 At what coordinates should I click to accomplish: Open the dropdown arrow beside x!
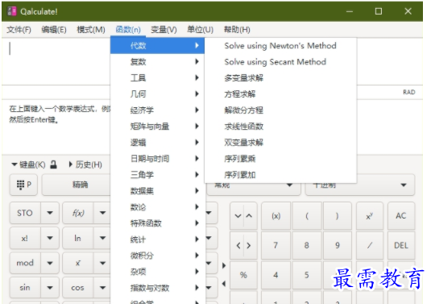click(x=50, y=238)
